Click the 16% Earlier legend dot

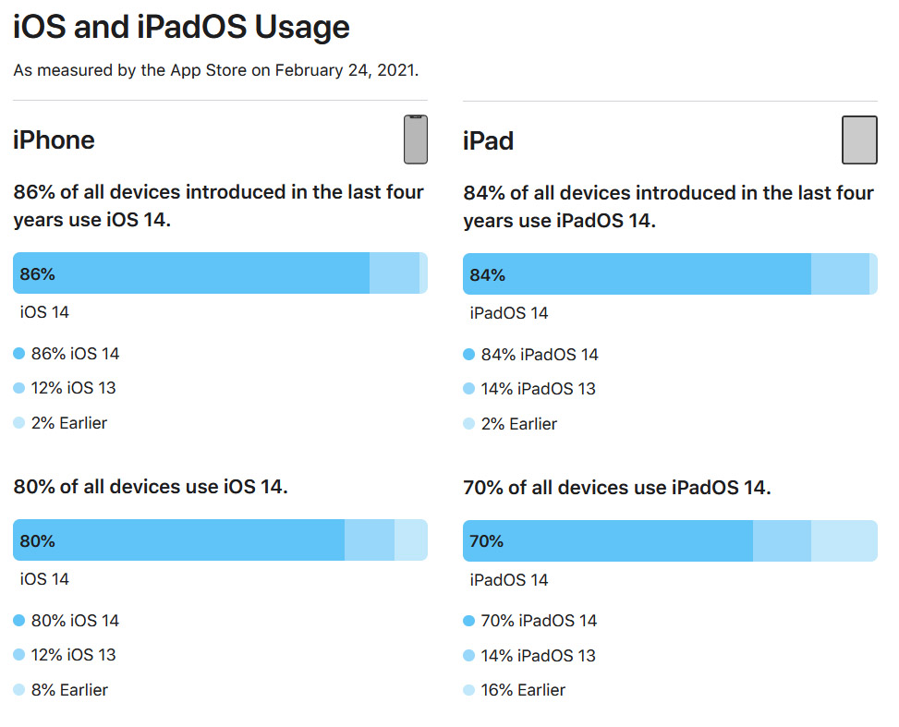469,690
